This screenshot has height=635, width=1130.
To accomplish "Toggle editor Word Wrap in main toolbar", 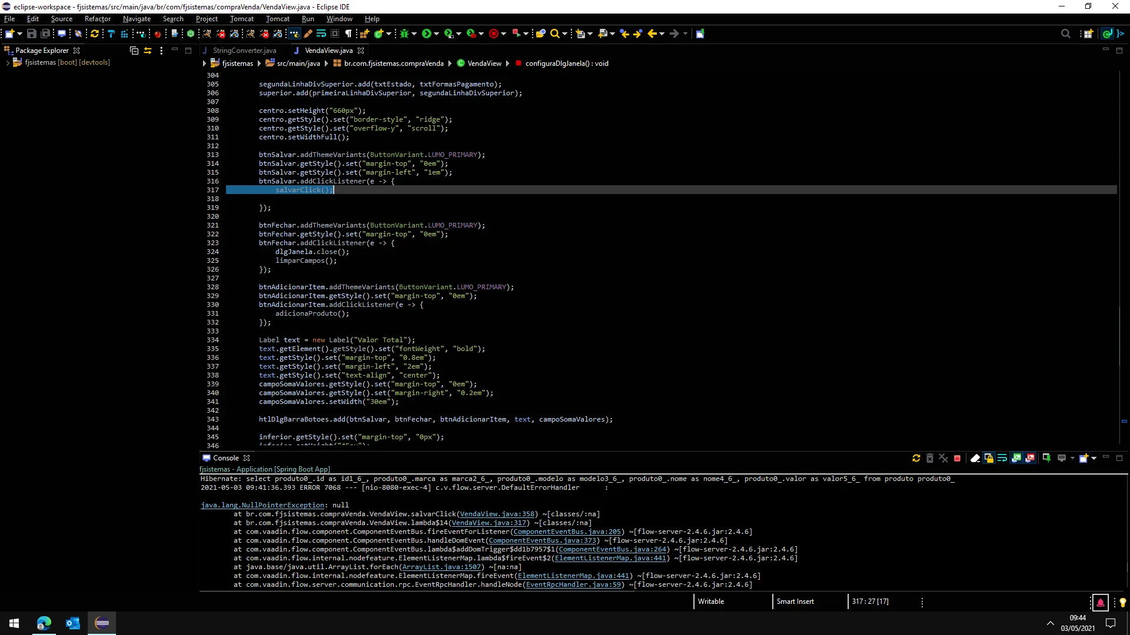I will point(321,34).
